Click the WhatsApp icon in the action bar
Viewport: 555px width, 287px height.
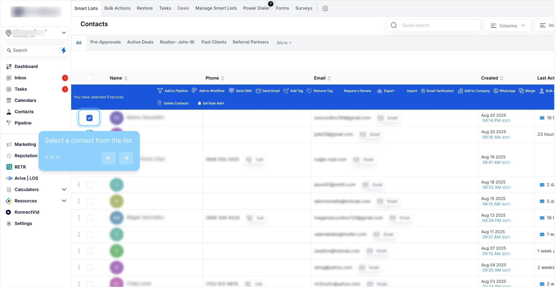click(496, 91)
